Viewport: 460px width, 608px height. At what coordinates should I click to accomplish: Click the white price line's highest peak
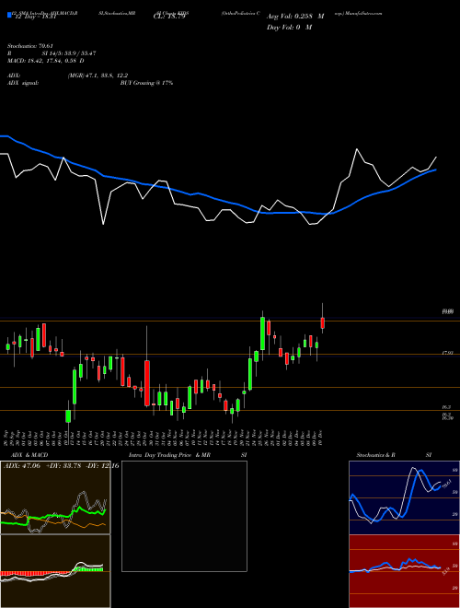coord(357,149)
